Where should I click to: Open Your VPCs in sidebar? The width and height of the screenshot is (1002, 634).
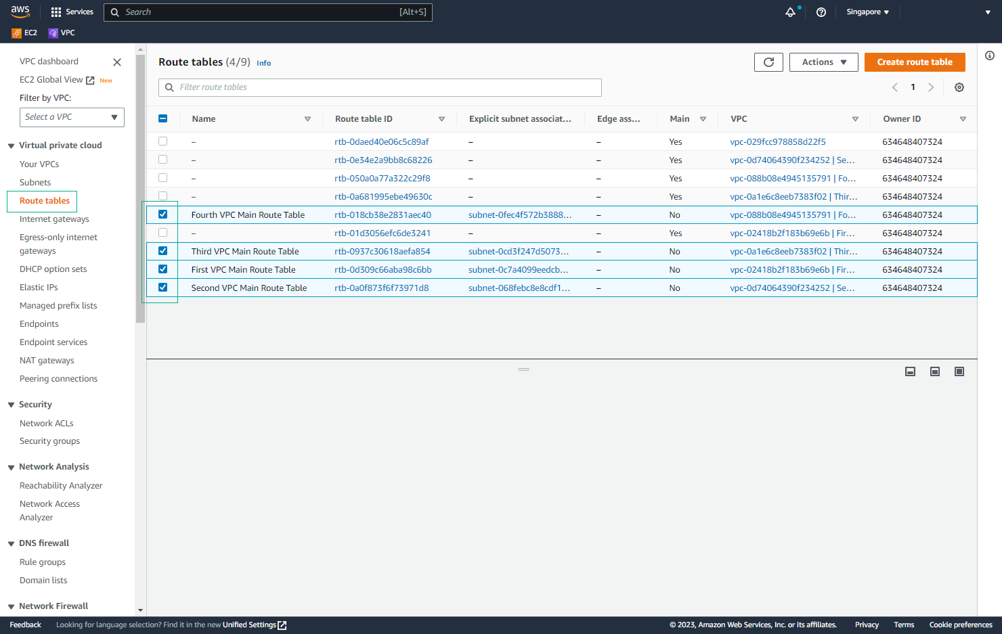coord(39,164)
